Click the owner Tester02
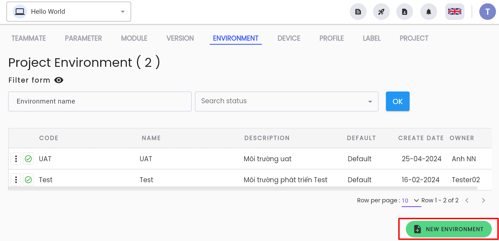Image resolution: width=499 pixels, height=241 pixels. coord(466,180)
